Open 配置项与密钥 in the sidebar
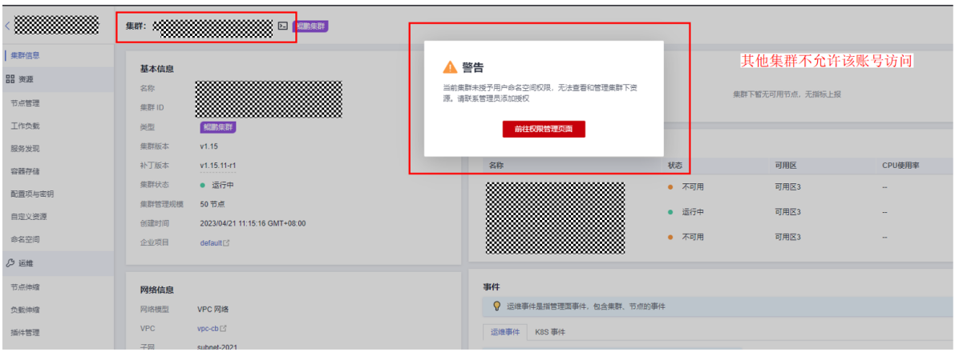This screenshot has width=955, height=352. pos(32,194)
